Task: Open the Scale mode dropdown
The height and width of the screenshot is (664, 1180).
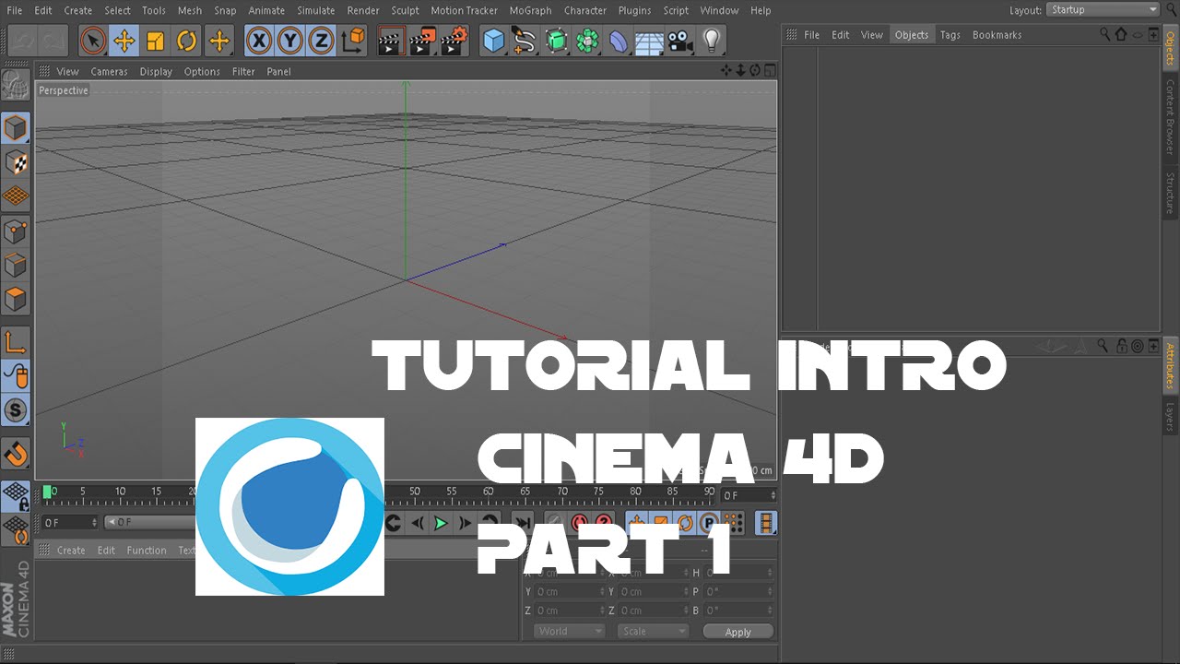Action: coord(653,631)
